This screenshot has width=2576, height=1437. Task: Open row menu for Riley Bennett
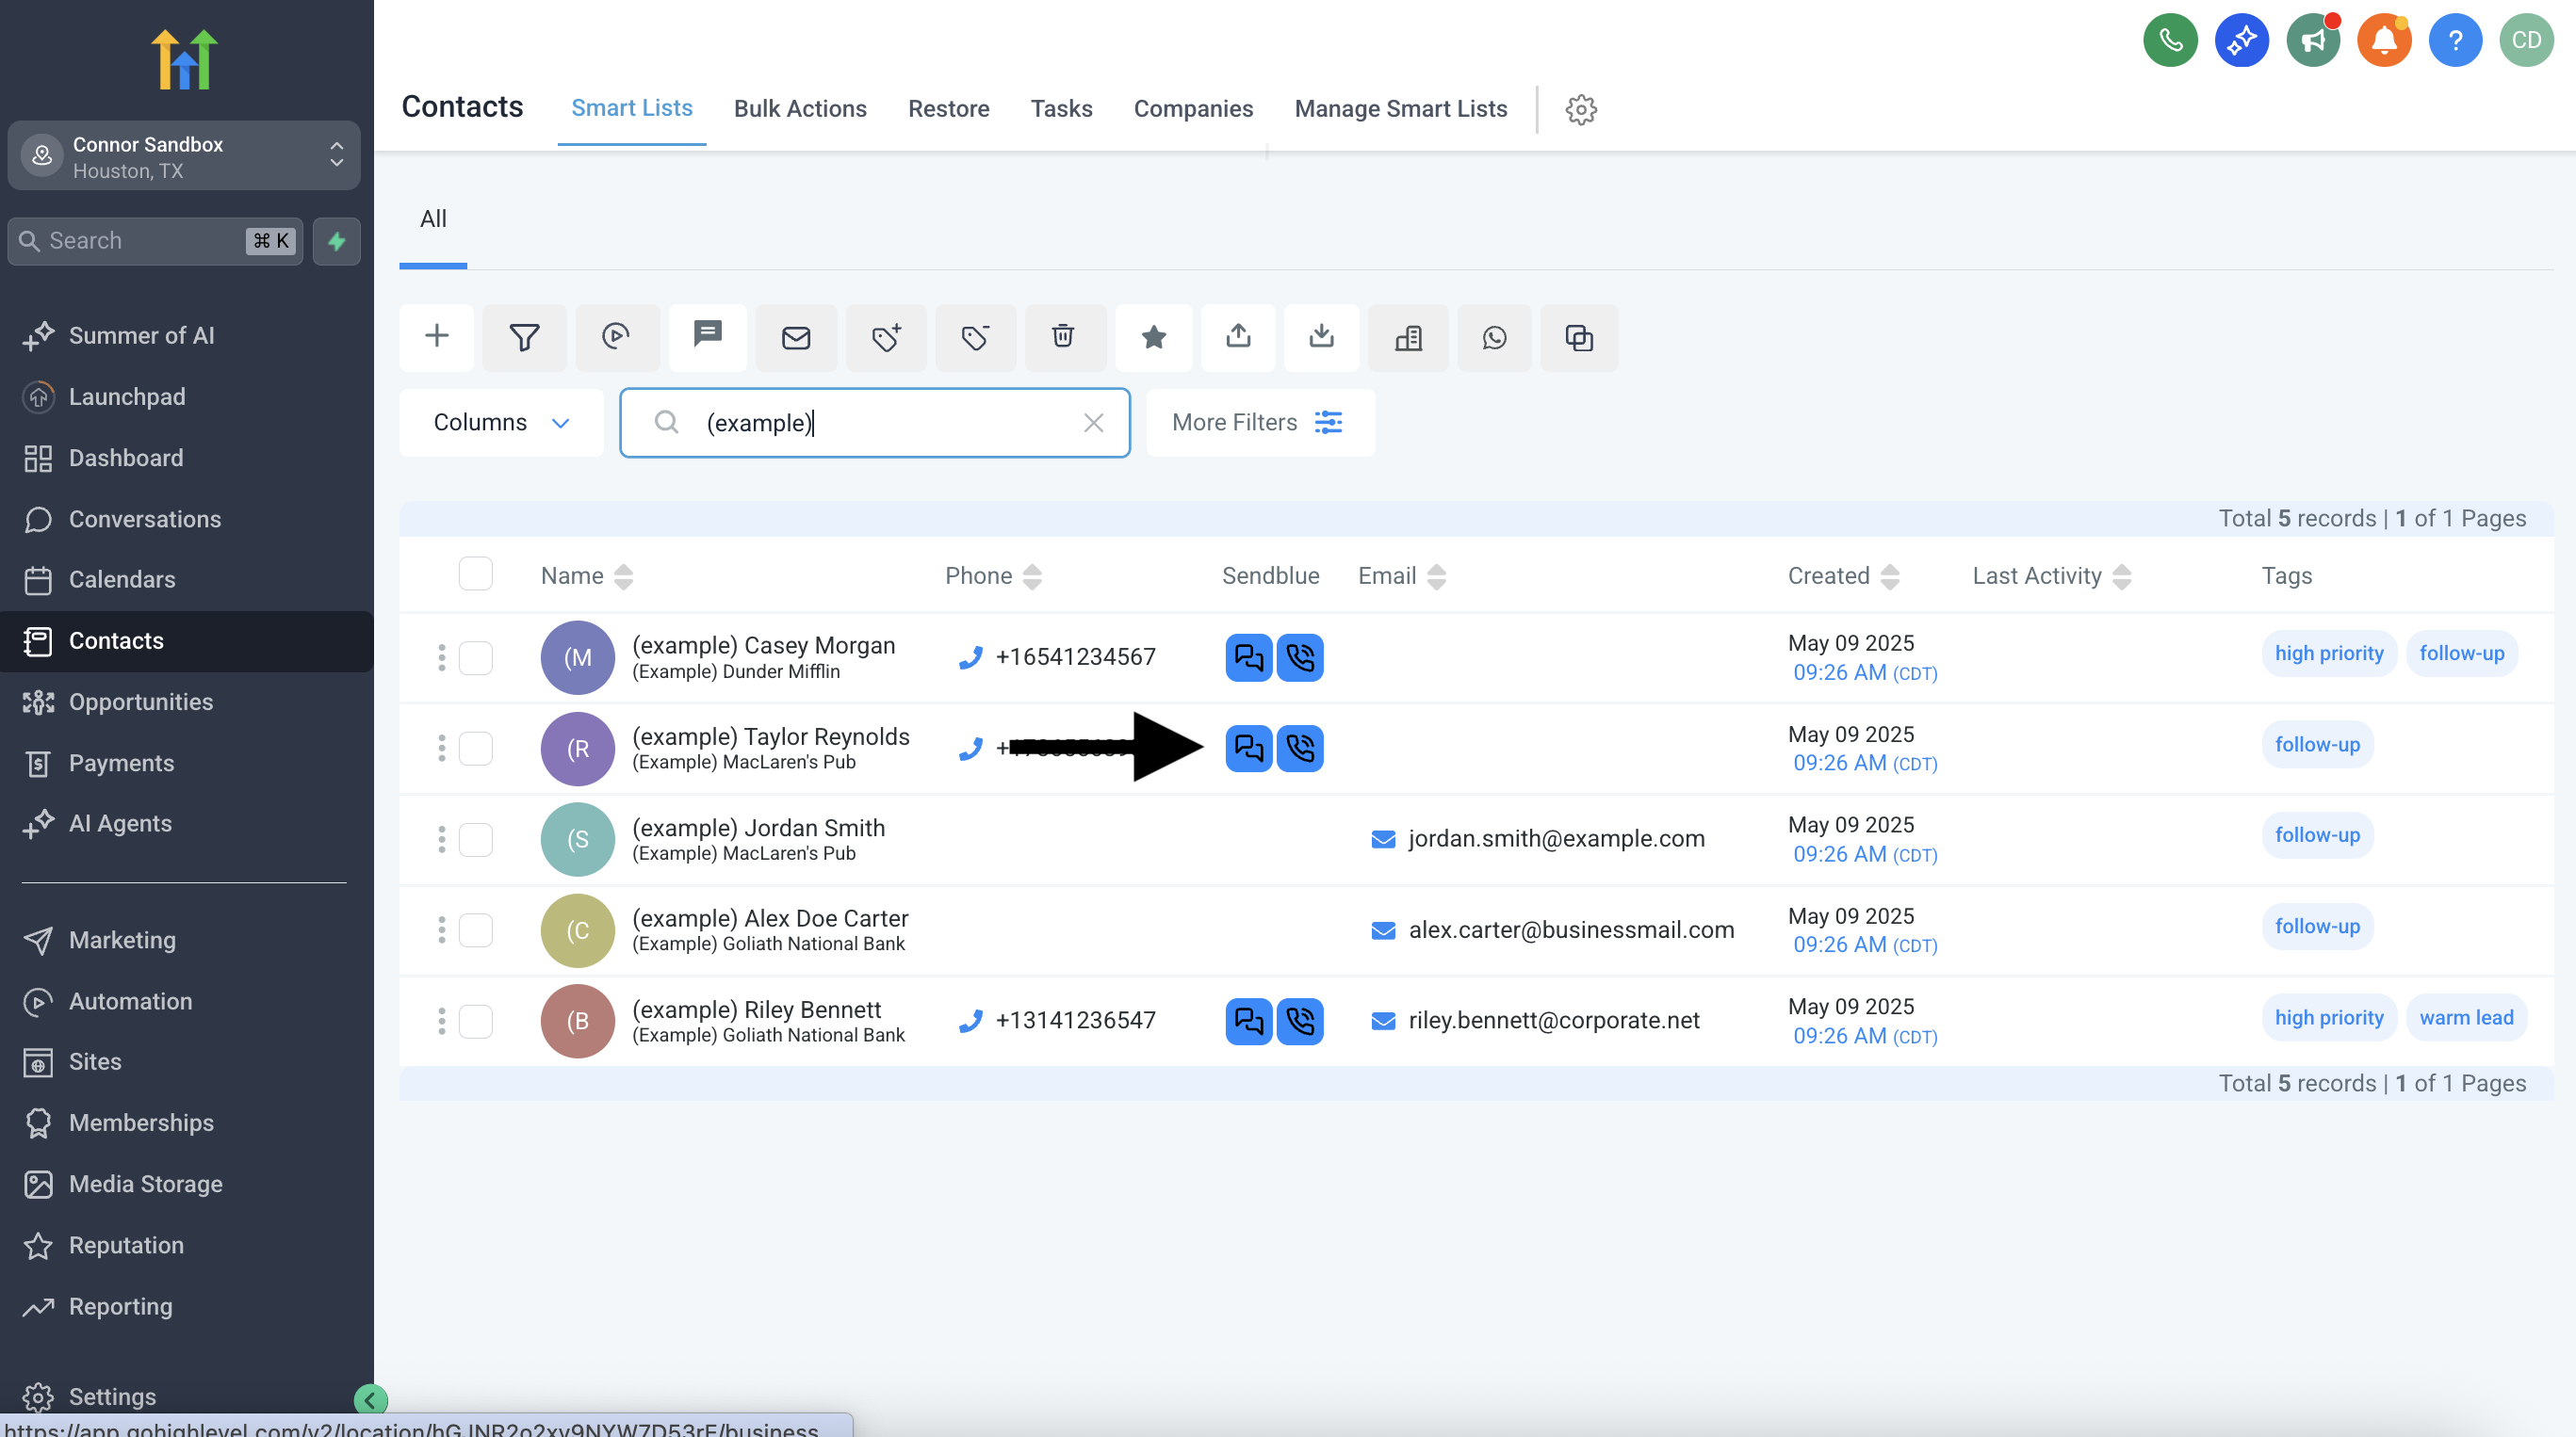coord(441,1022)
